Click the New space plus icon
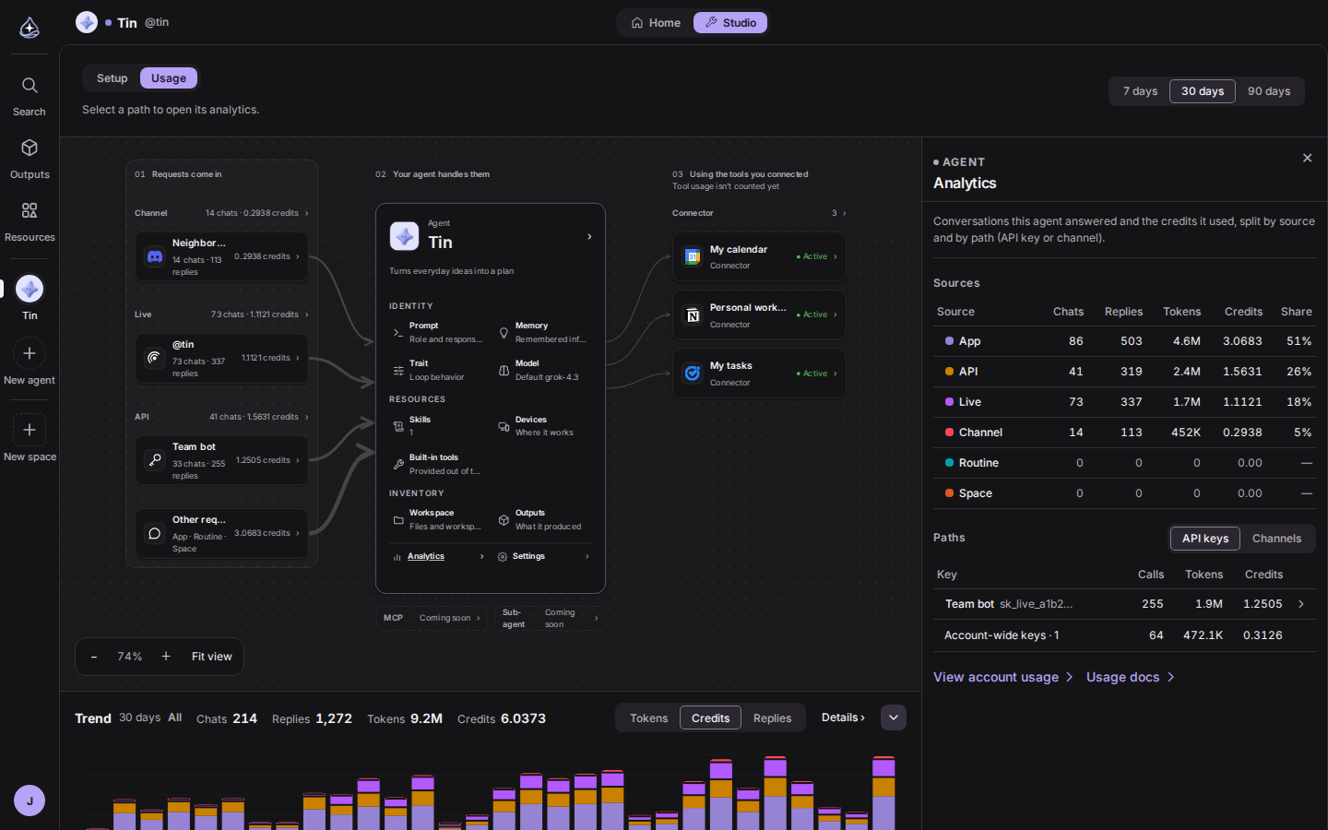This screenshot has height=830, width=1328. (30, 430)
